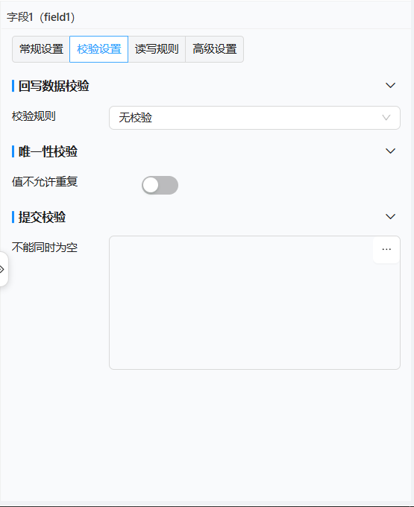Open the ellipsis menu in 不能同时为空 box

386,249
